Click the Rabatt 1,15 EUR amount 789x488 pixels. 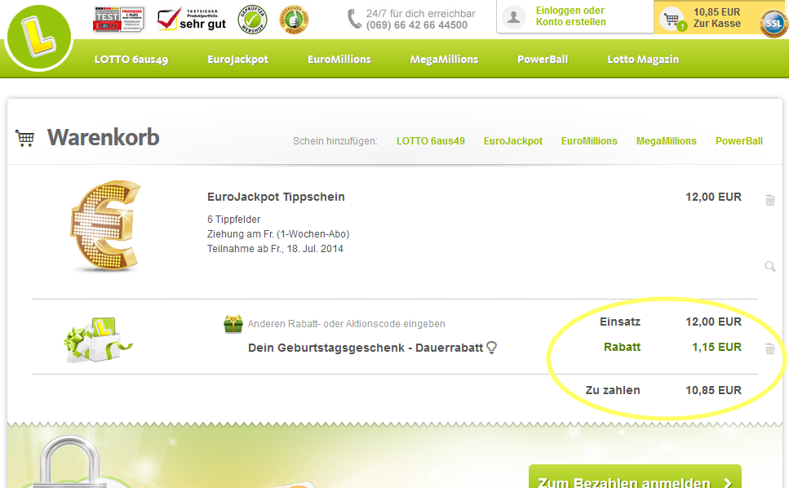(x=716, y=347)
